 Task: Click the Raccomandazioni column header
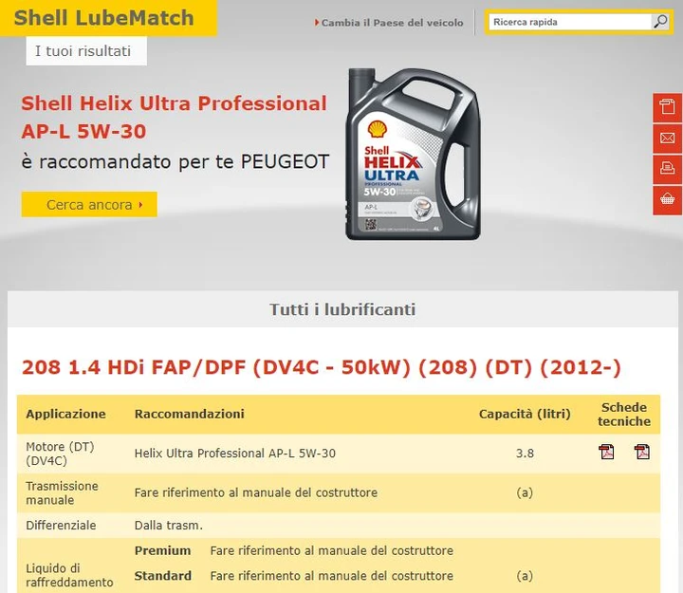pos(190,414)
